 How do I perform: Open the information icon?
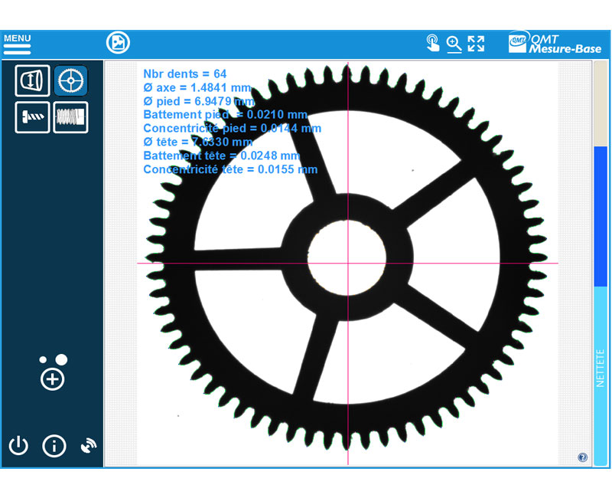click(x=54, y=446)
